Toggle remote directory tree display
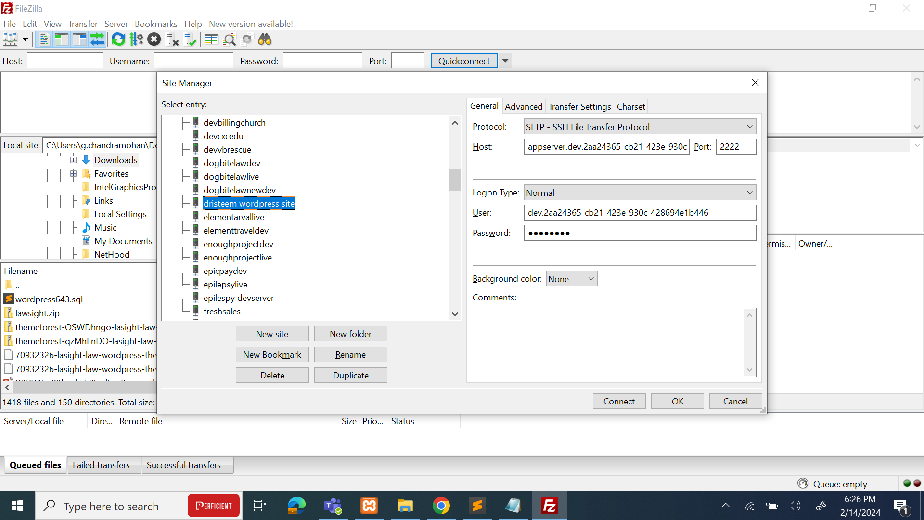Viewport: 924px width, 520px height. coord(79,39)
